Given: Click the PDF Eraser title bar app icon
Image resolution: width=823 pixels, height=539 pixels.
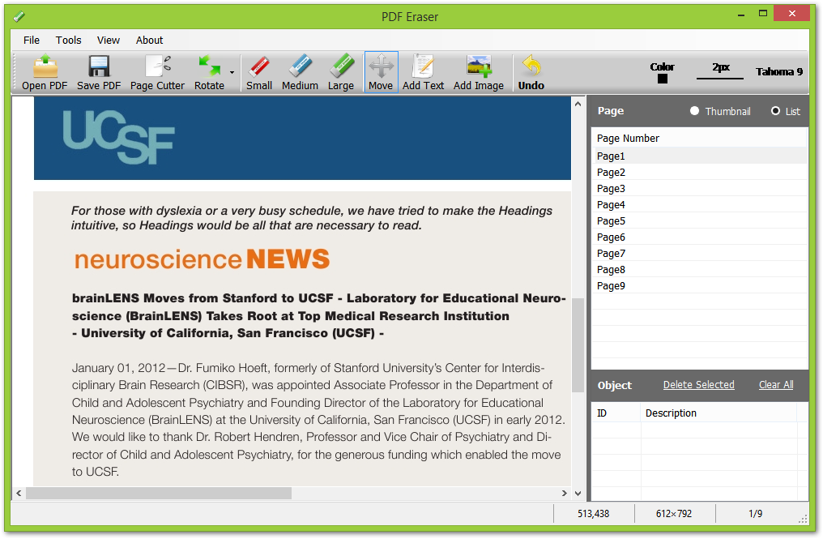Looking at the screenshot, I should (x=19, y=16).
